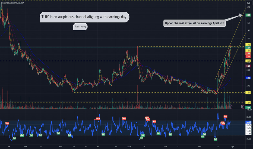Select the yellow 3.33 price label
This screenshot has height=149, width=253.
point(248,51)
